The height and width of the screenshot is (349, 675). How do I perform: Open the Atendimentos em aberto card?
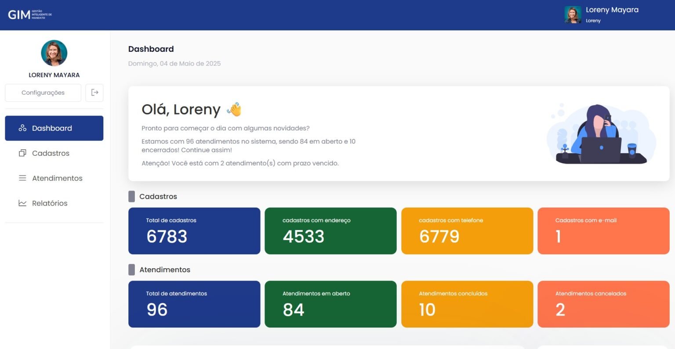330,304
